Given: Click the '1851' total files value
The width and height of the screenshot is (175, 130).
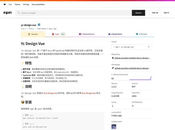Looking at the screenshot, I should pos(134,96).
